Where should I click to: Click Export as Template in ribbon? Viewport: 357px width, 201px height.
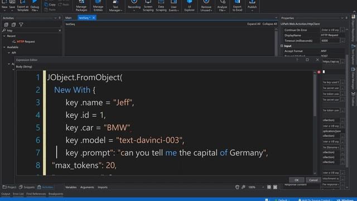pos(23,6)
